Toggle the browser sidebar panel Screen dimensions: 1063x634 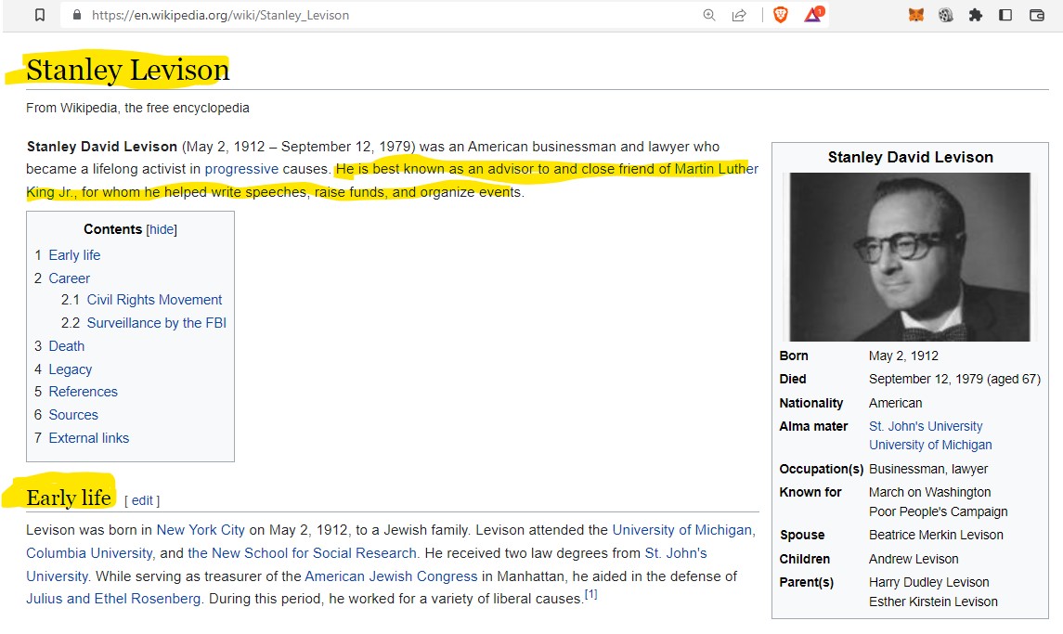pyautogui.click(x=1005, y=15)
